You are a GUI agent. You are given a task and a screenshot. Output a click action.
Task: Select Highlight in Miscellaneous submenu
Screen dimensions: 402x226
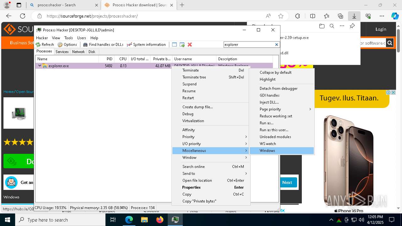282,79
